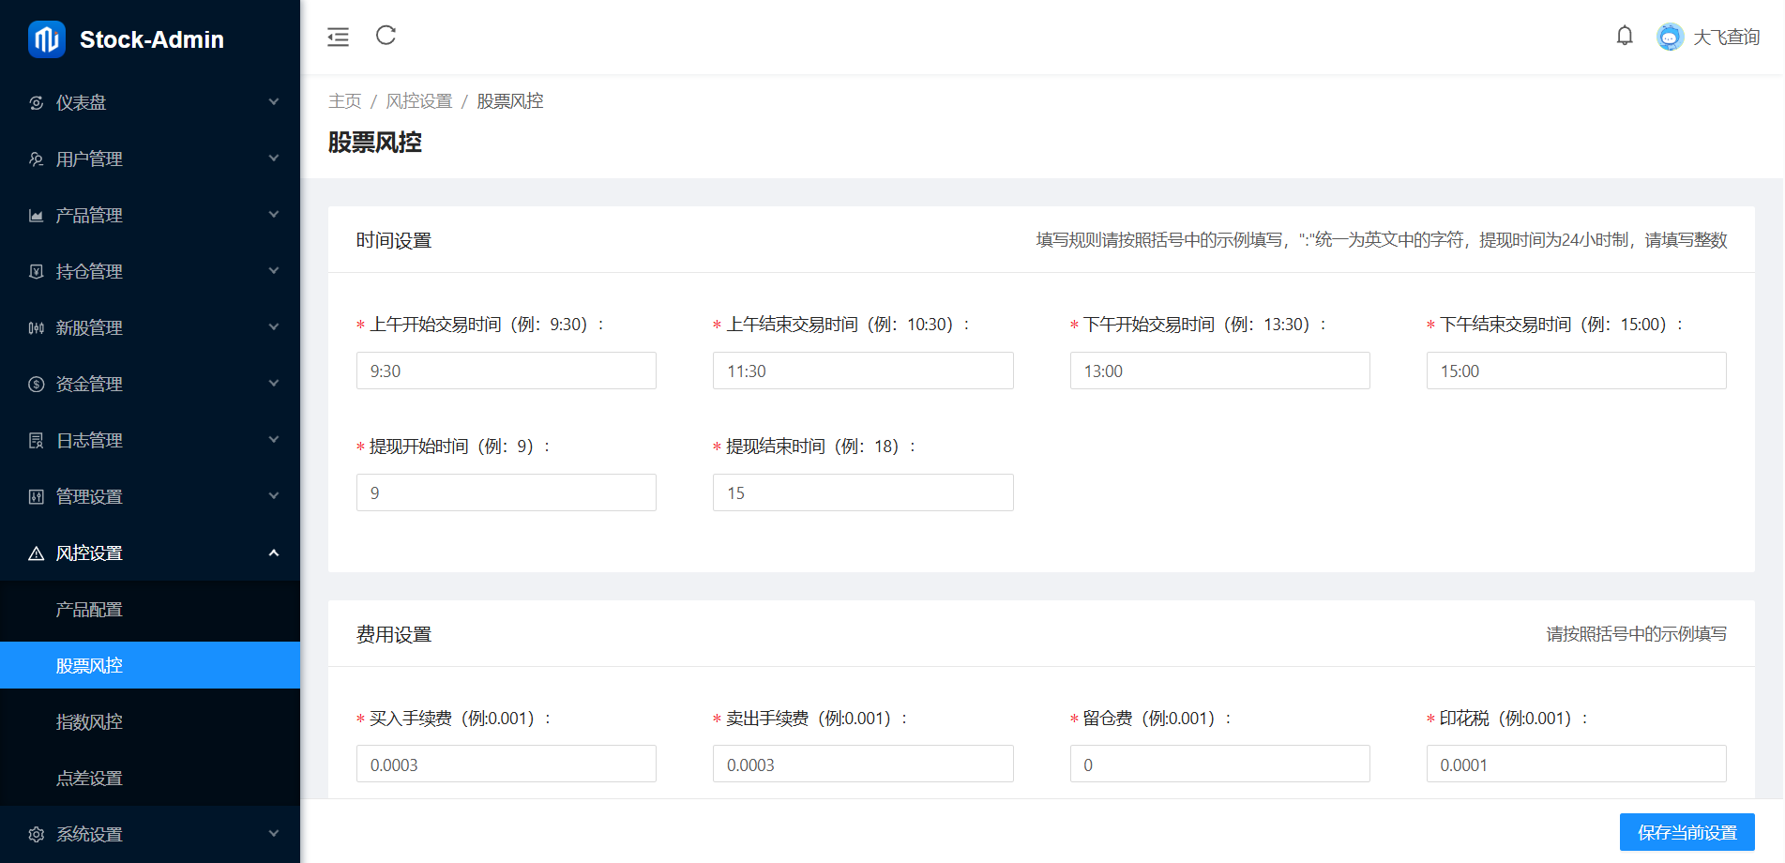Image resolution: width=1785 pixels, height=863 pixels.
Task: Collapse the 风控设置 submenu chevron
Action: (274, 553)
